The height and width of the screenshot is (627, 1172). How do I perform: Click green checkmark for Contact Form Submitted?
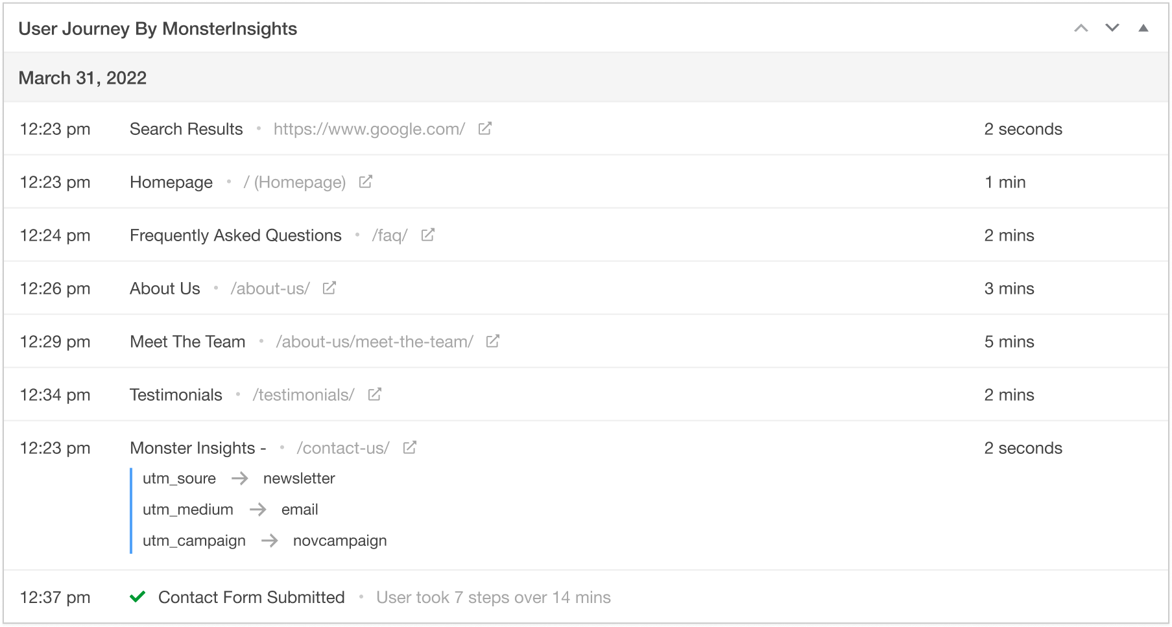[x=138, y=597]
